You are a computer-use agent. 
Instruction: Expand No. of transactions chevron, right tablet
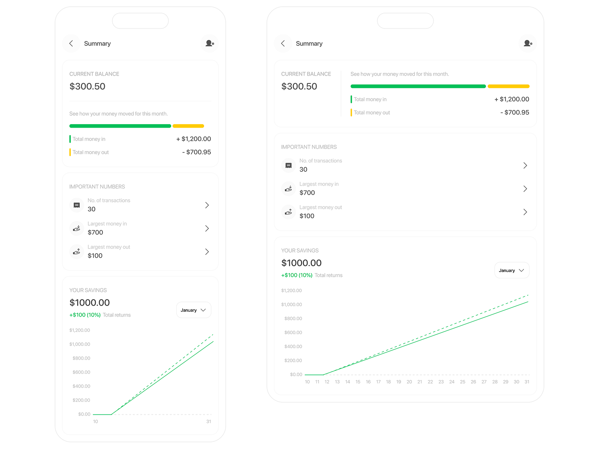[x=525, y=165]
